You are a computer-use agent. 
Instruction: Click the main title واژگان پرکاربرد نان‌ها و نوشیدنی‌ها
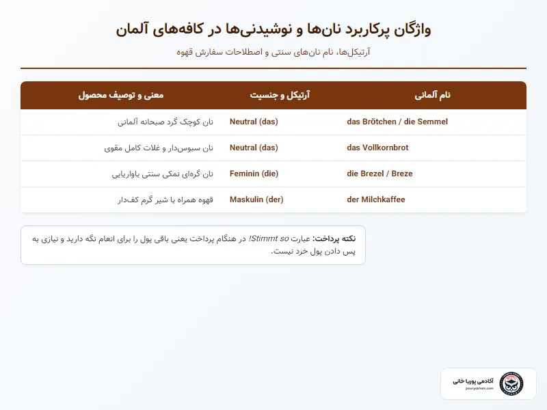point(273,29)
